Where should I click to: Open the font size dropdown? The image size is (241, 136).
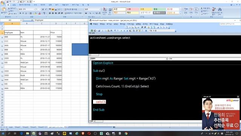click(x=40, y=9)
